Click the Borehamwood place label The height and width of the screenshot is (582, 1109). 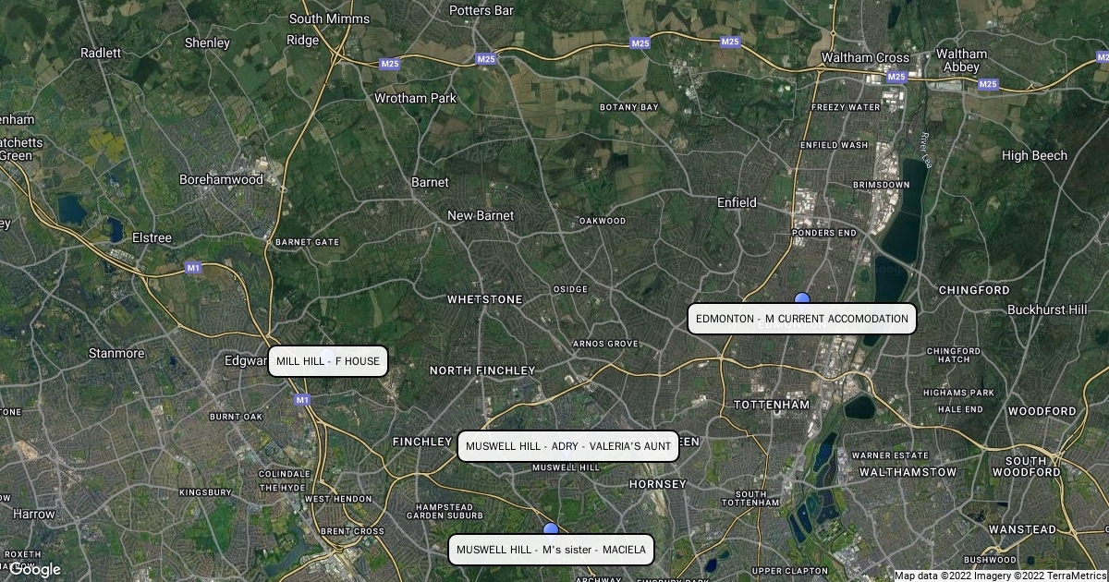[x=221, y=179]
